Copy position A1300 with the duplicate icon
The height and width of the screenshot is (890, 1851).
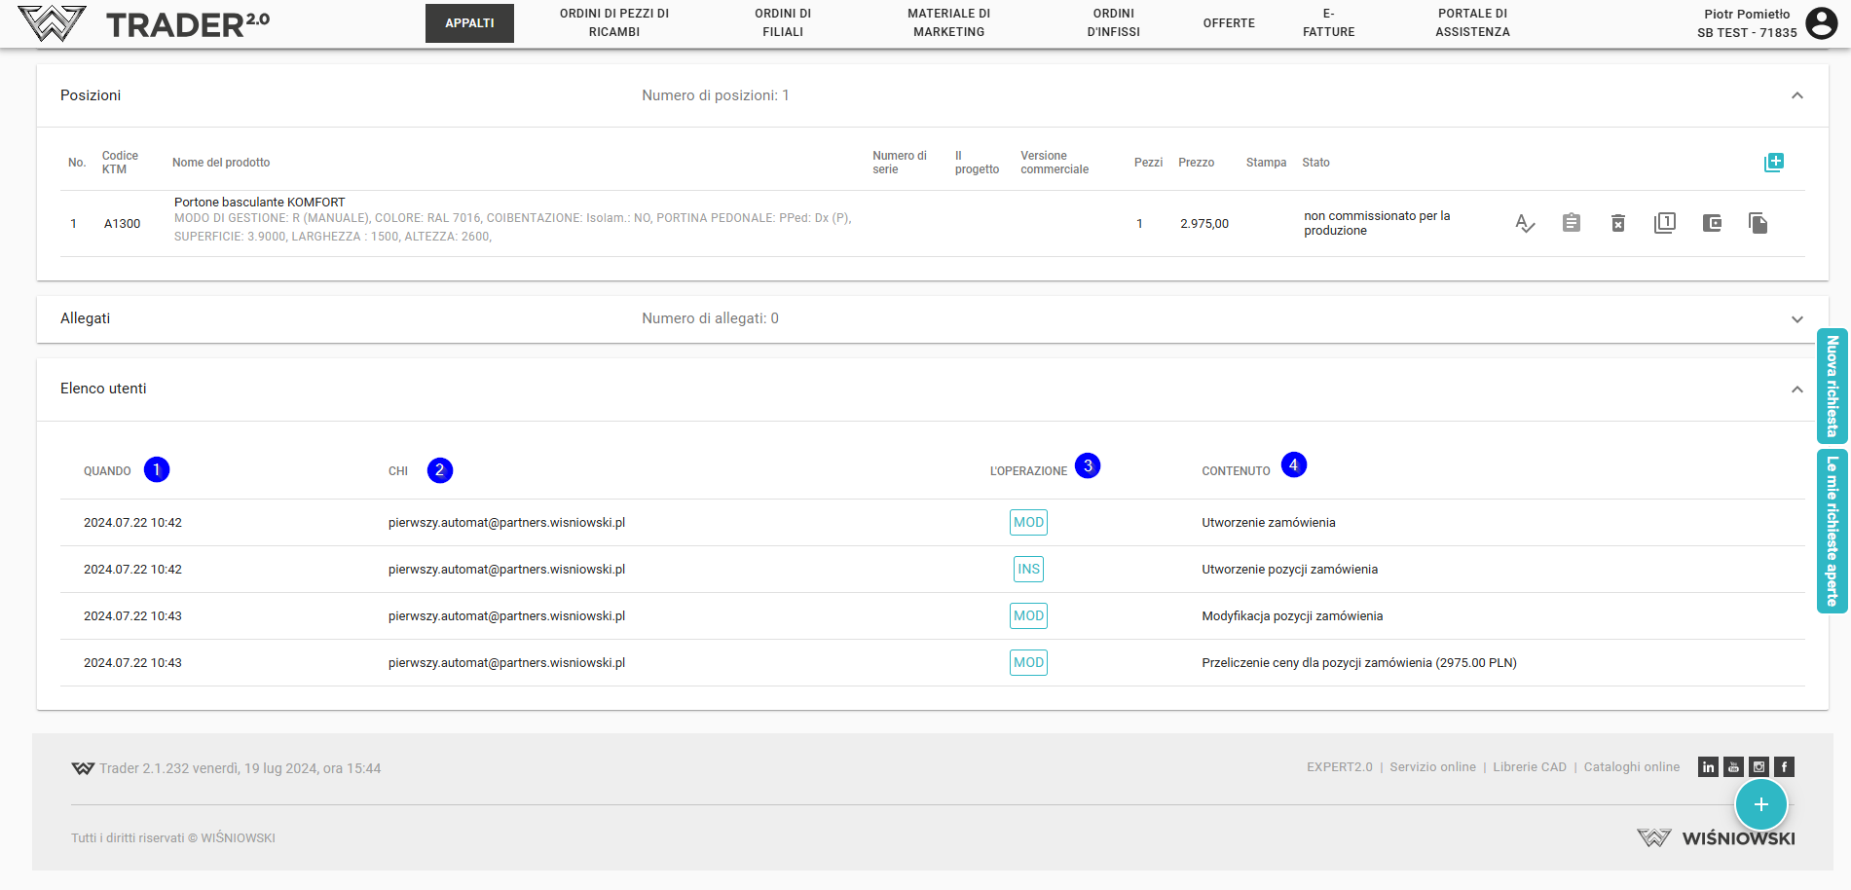(x=1758, y=224)
